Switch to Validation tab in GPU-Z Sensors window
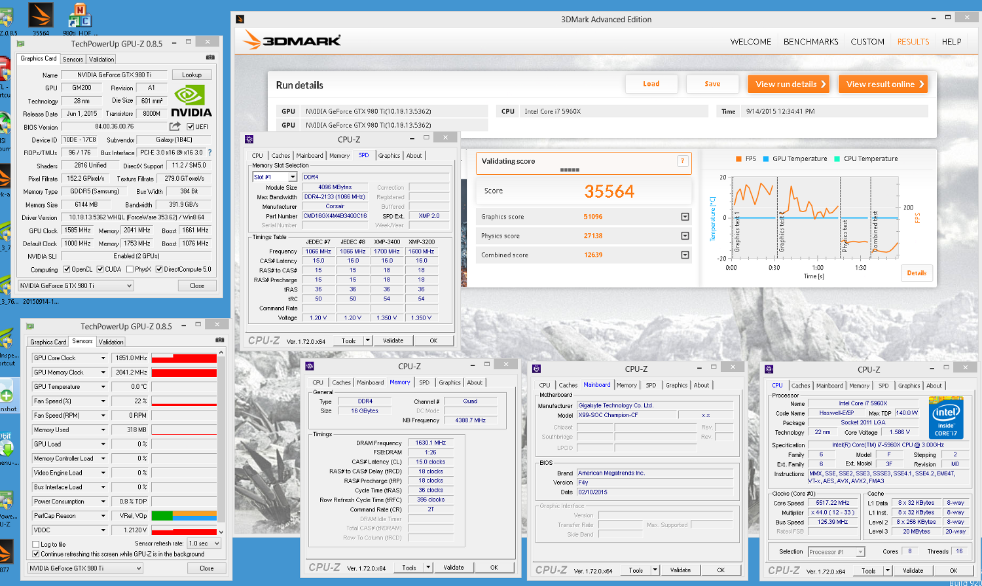 [x=111, y=342]
